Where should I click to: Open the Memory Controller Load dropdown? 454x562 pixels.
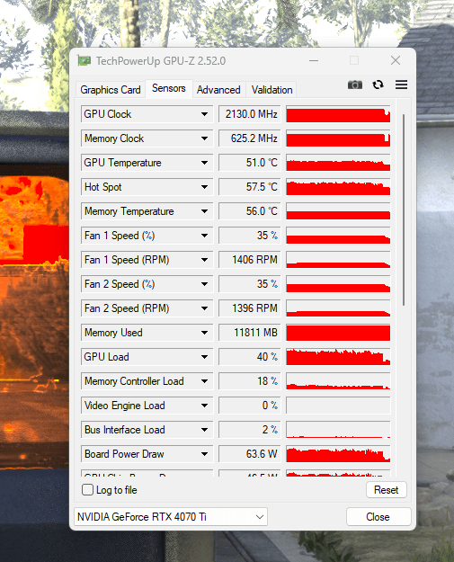[x=204, y=381]
